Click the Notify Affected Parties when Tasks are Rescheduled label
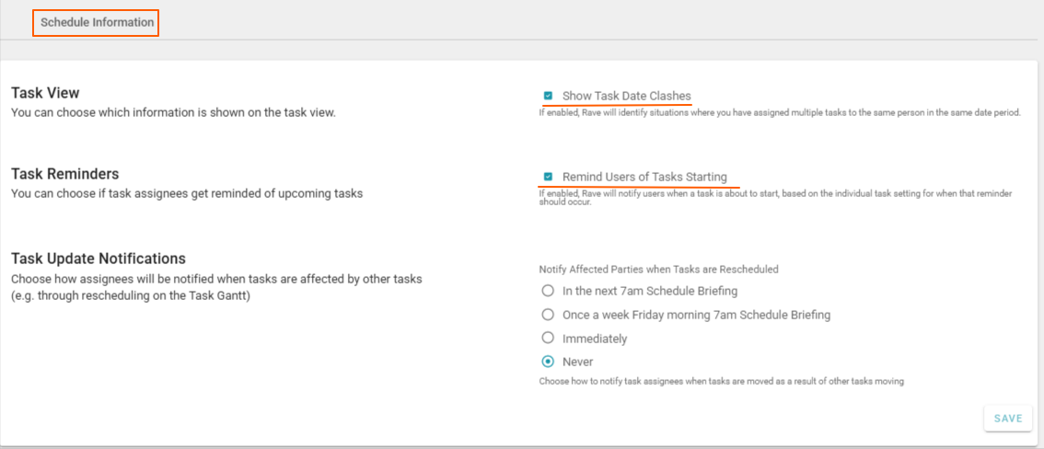Viewport: 1044px width, 449px height. pos(658,270)
